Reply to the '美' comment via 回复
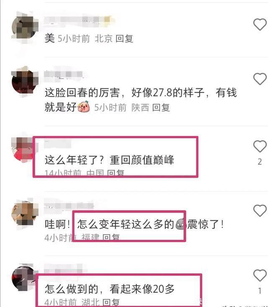This screenshot has height=307, width=268. [x=124, y=39]
